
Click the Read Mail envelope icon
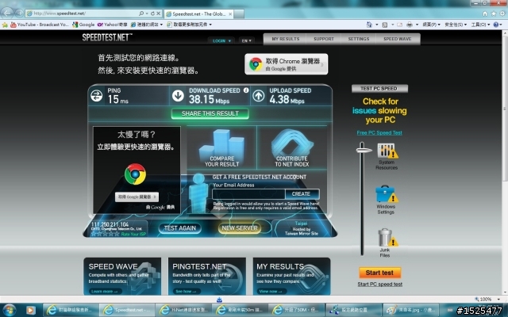400,25
